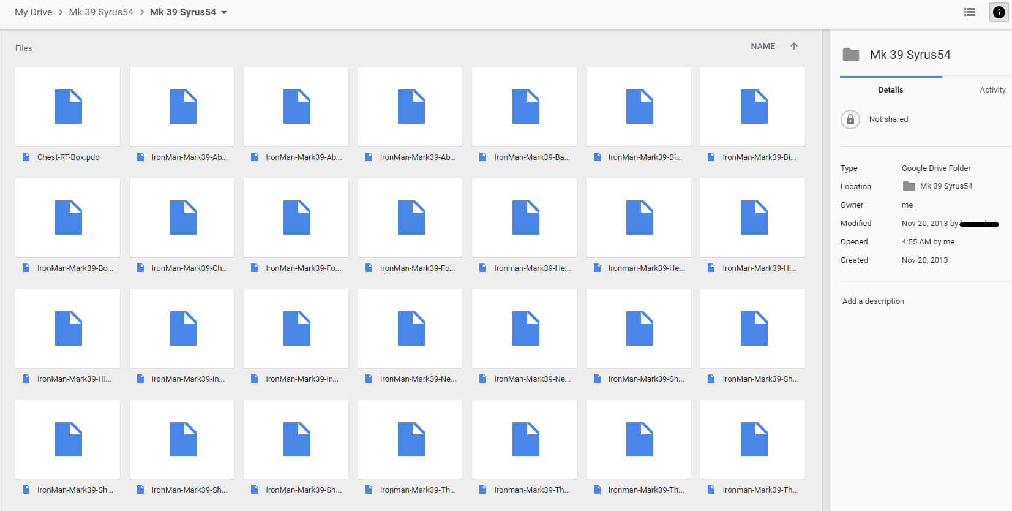Switch to list view layout
The image size is (1012, 511).
[969, 12]
